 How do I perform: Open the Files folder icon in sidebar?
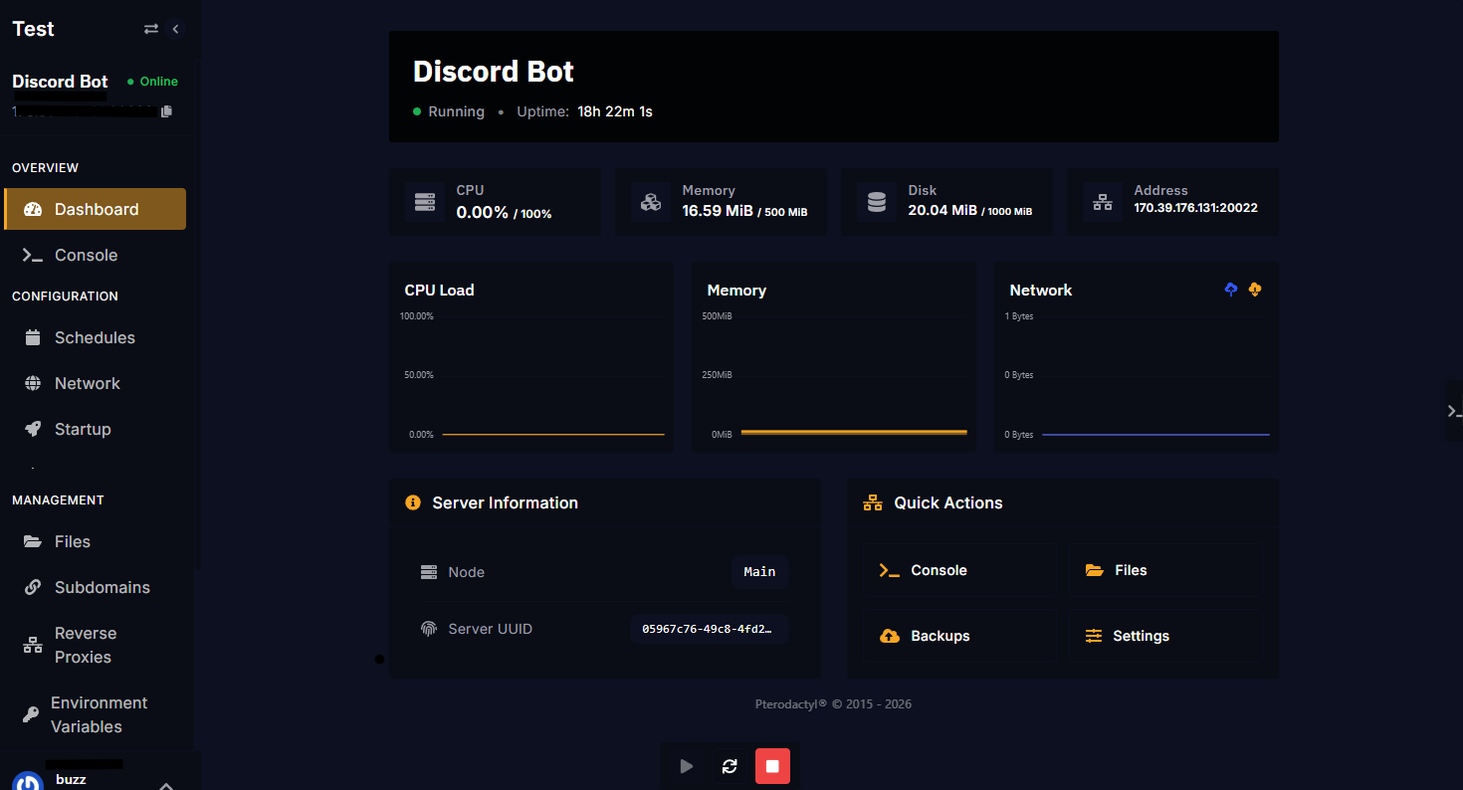31,541
